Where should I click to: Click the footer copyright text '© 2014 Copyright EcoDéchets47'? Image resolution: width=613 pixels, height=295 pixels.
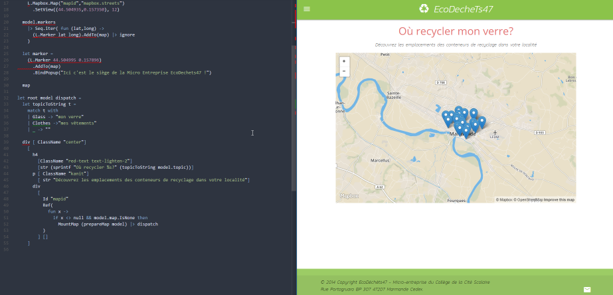(x=354, y=282)
